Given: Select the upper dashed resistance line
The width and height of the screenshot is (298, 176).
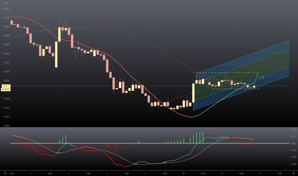Looking at the screenshot, I should 227,73.
